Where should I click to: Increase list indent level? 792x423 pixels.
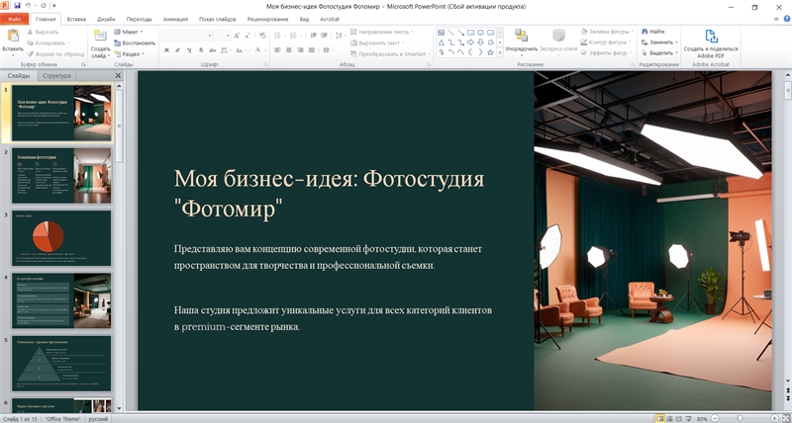[325, 36]
